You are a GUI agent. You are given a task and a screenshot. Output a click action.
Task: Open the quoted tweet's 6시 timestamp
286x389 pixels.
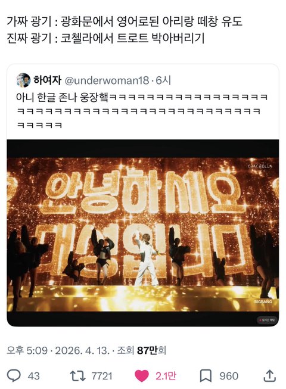click(163, 80)
